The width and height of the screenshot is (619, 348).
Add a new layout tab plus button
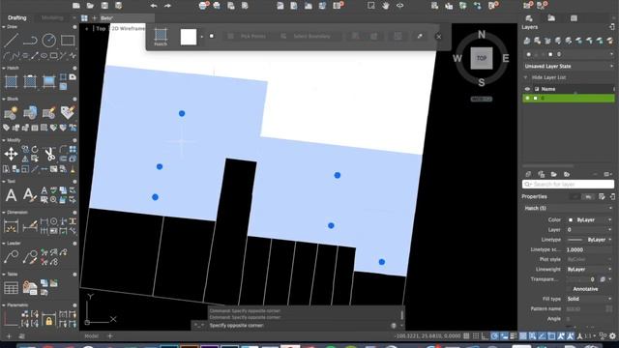point(109,336)
